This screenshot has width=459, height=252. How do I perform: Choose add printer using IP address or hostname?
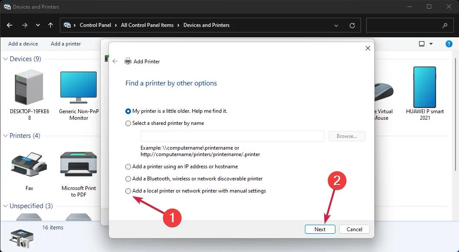[128, 167]
